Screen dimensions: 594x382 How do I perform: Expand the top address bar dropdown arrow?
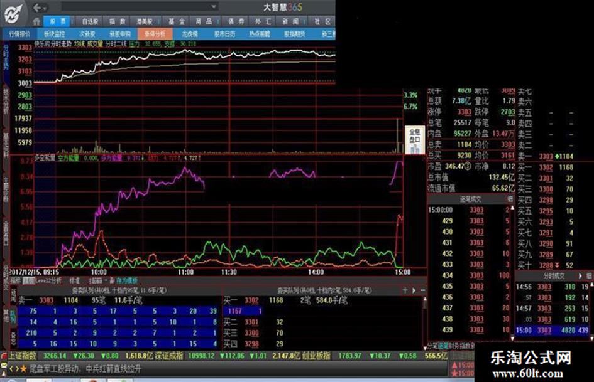(x=214, y=7)
